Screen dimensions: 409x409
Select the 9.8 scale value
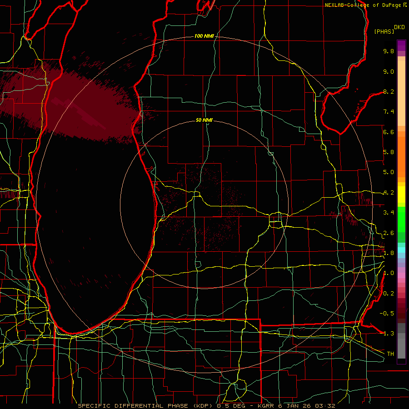pos(389,51)
